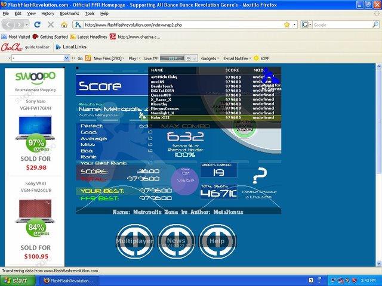Click the taskbar clock showing 3:43 PM

coord(368,281)
